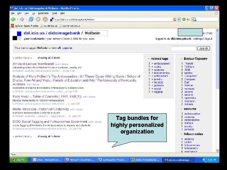The height and width of the screenshot is (170, 227).
Task: Click the vertical scrollbar up arrow
Action: click(x=217, y=30)
